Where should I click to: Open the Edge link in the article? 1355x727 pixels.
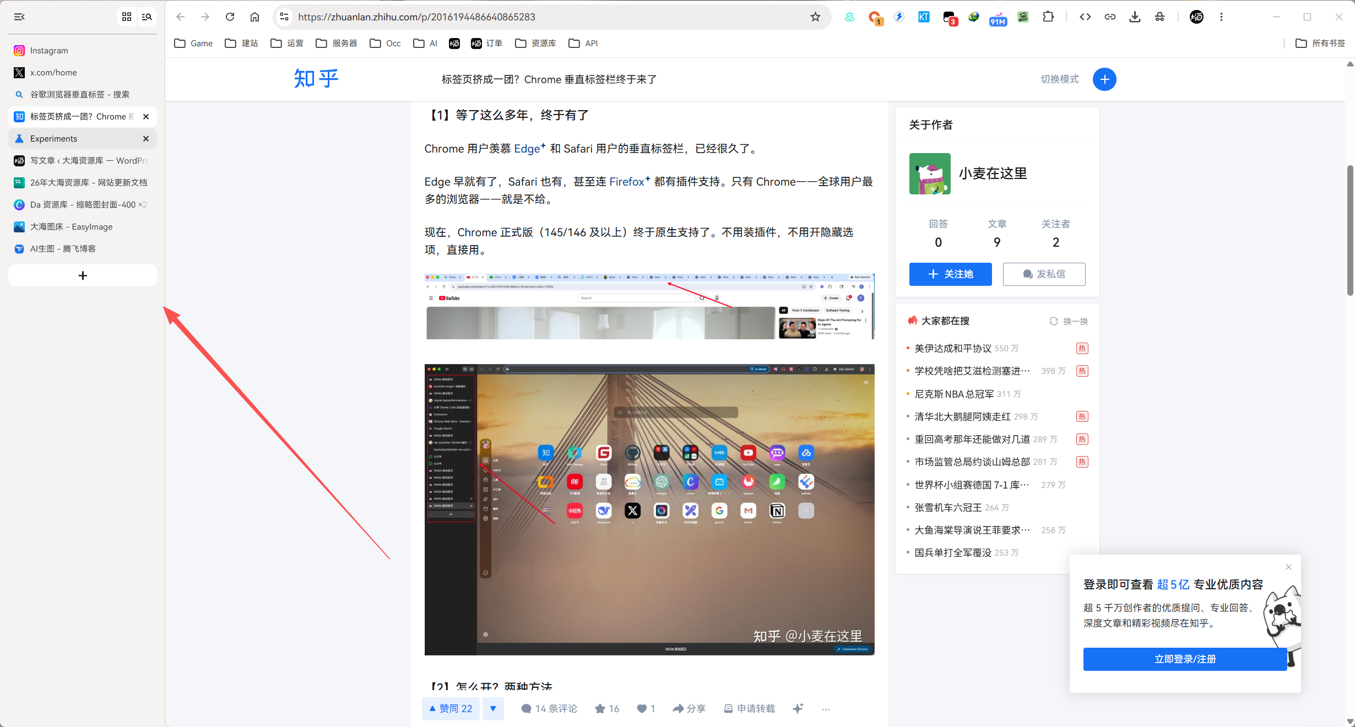click(x=529, y=149)
